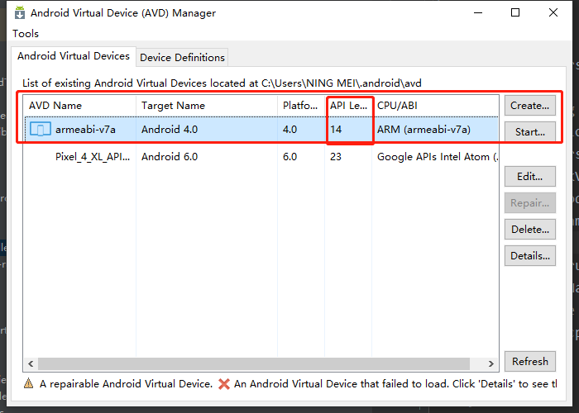
Task: Click the Google APIs Intel Atom cell
Action: pos(438,157)
